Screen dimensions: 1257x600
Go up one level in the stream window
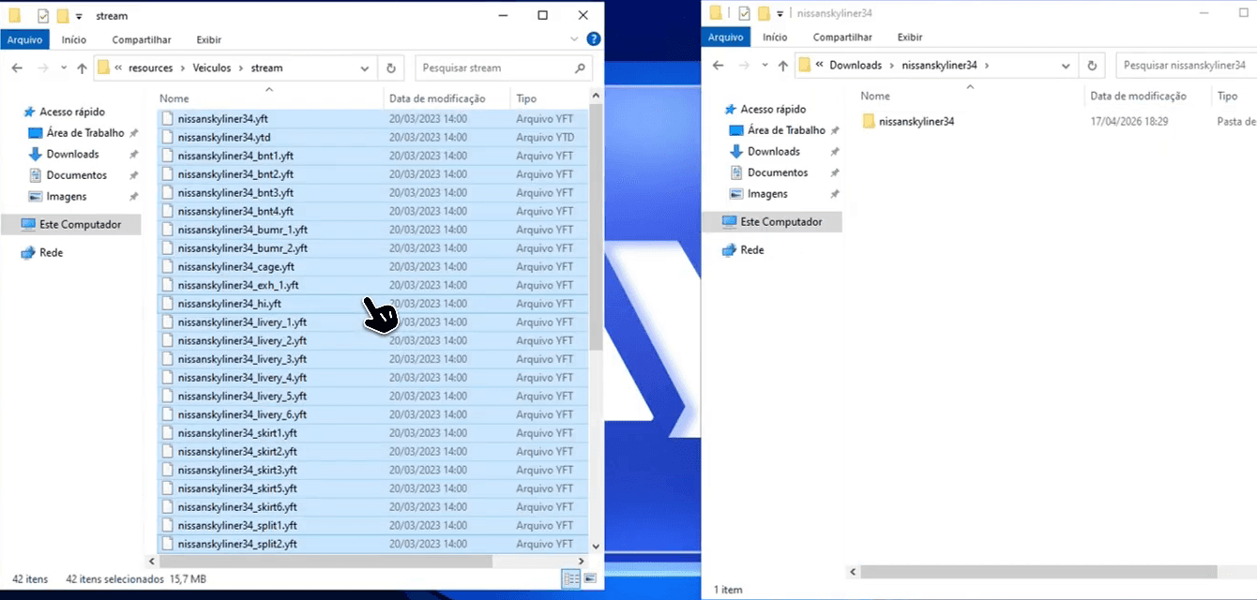[x=82, y=67]
